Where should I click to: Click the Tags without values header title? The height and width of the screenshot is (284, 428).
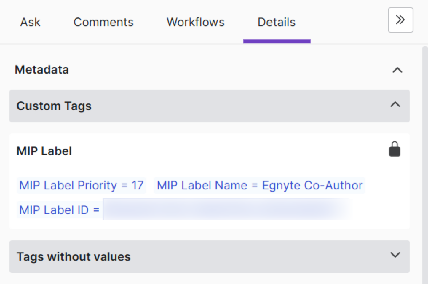74,257
